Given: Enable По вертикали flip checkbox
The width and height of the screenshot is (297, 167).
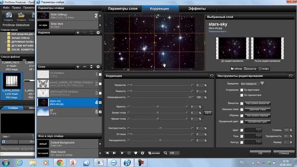Looking at the screenshot, I should pos(242,90).
